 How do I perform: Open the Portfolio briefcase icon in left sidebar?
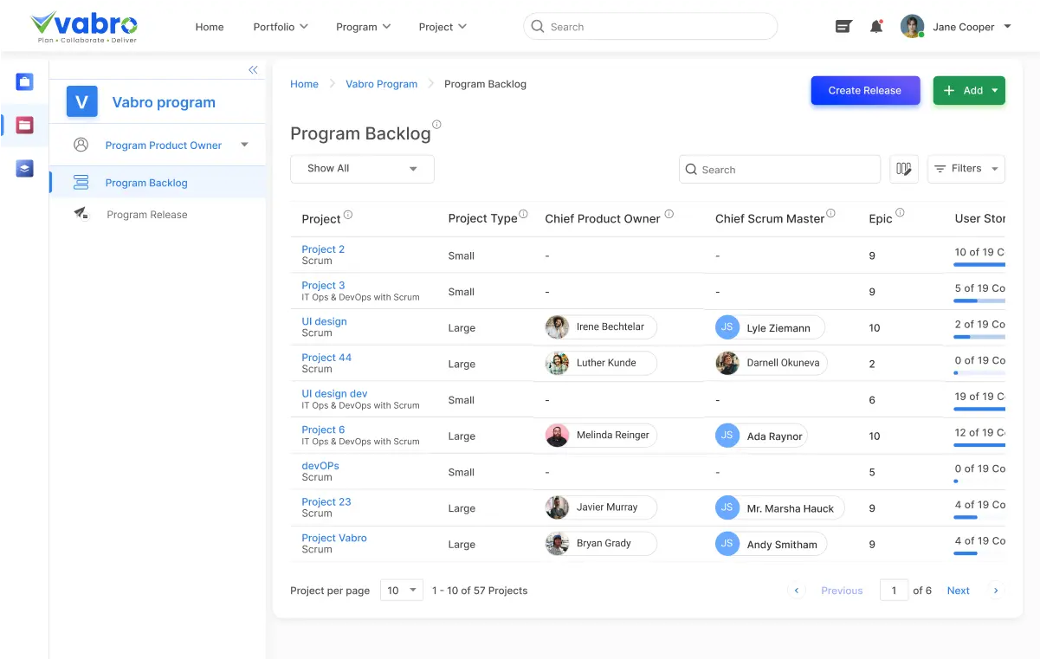[x=24, y=81]
